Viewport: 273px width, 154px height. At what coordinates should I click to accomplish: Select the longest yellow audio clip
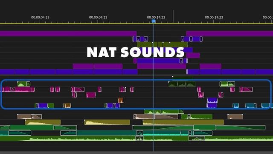click(183, 122)
